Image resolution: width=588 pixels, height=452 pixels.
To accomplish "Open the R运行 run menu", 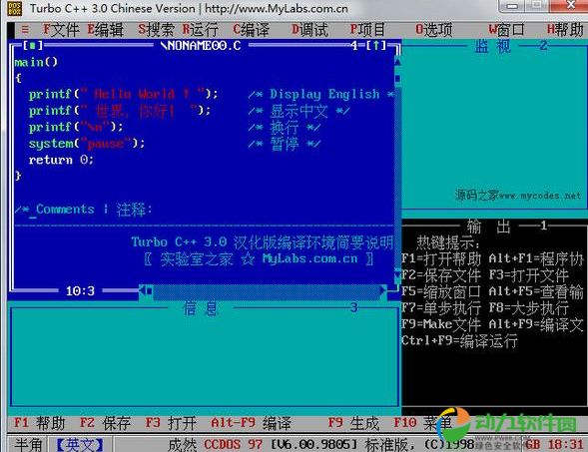I will click(x=201, y=29).
